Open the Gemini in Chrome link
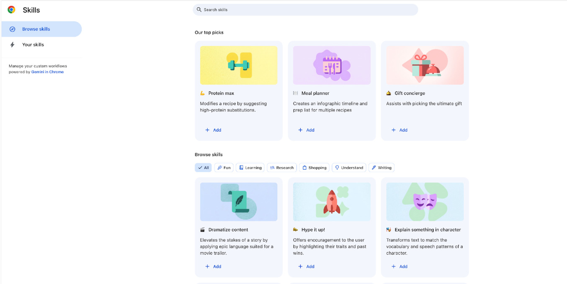 pyautogui.click(x=47, y=72)
